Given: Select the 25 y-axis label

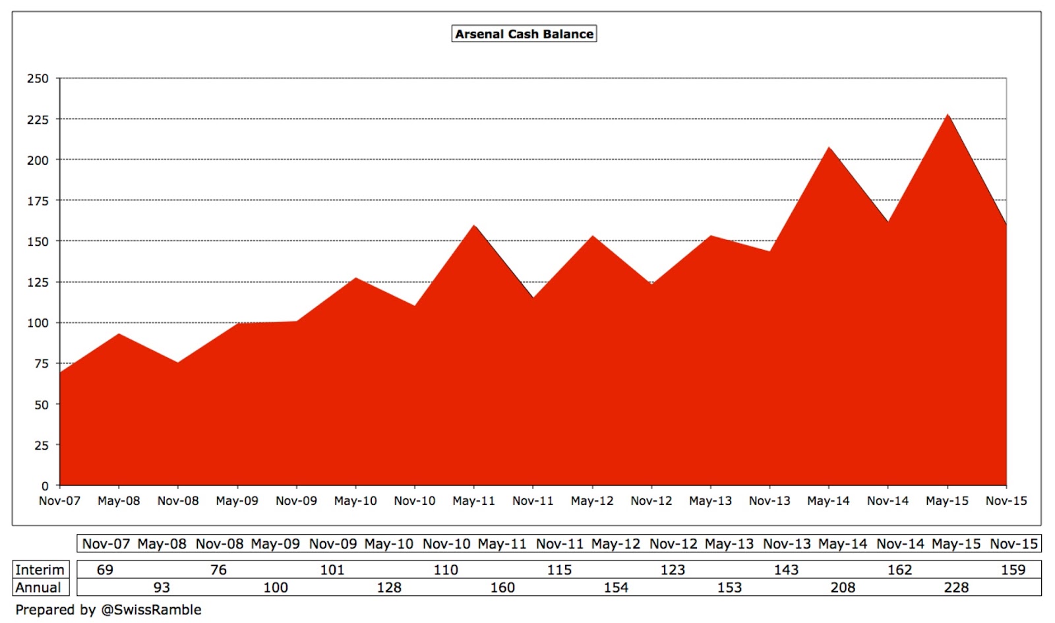Looking at the screenshot, I should tap(42, 445).
